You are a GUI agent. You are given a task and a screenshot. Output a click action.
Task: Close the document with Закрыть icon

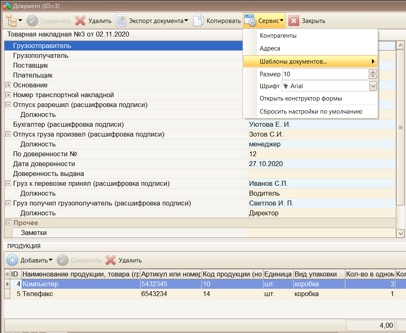coord(294,21)
